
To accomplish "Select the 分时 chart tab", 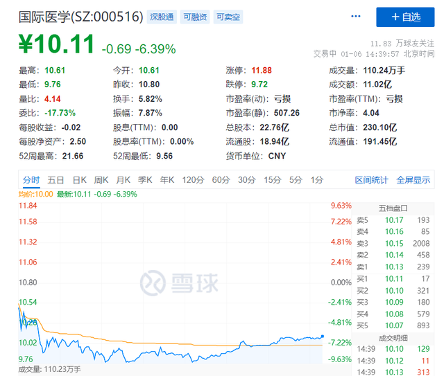I will pyautogui.click(x=31, y=180).
